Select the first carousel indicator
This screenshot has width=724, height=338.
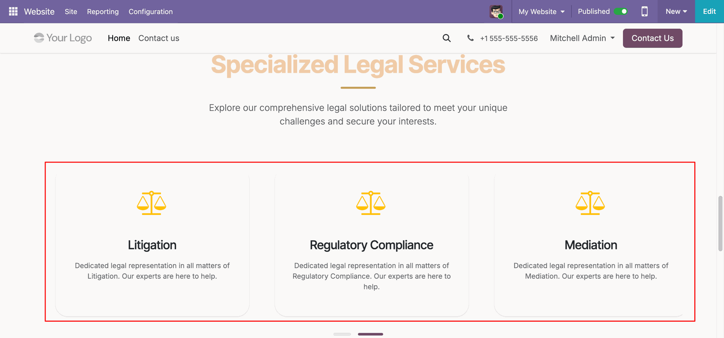342,334
